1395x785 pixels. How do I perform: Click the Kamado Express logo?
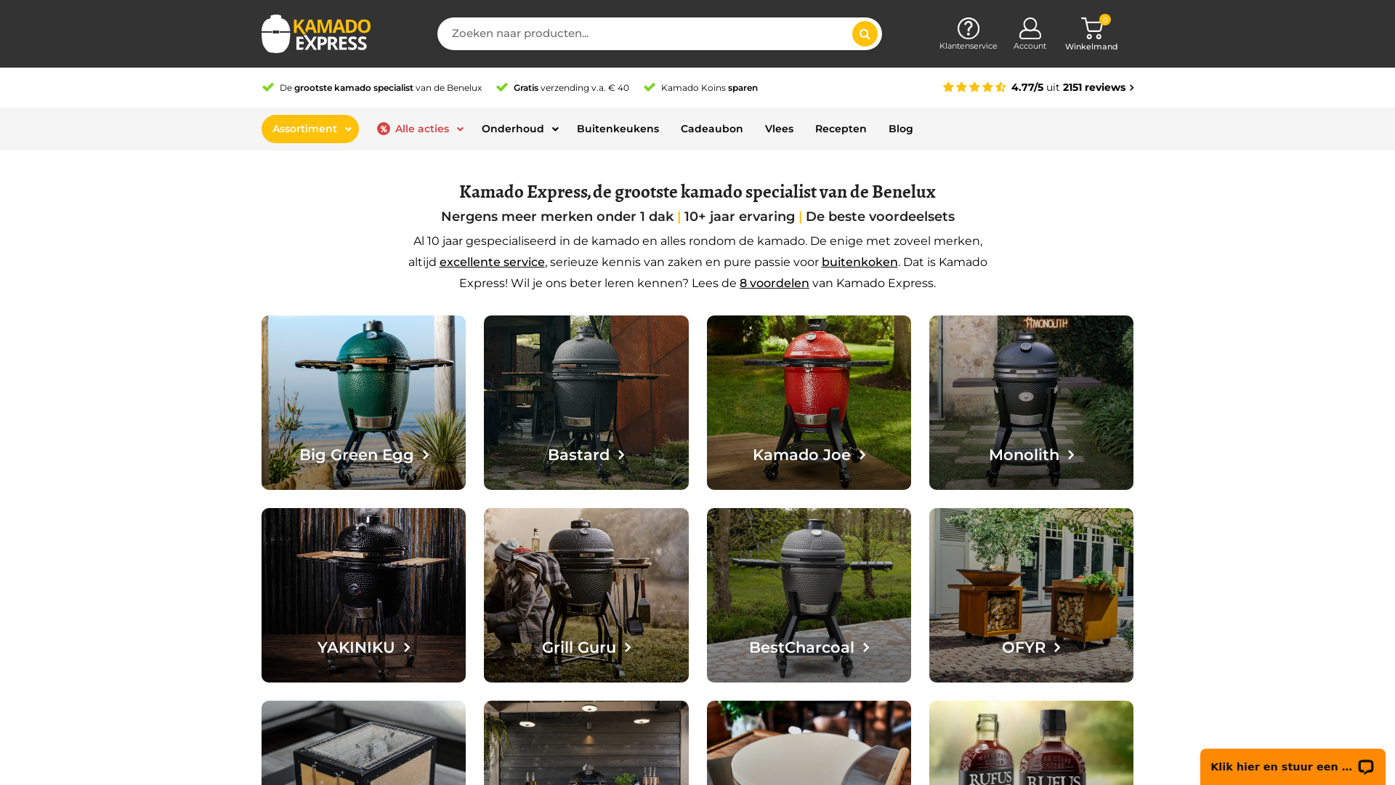[x=316, y=33]
